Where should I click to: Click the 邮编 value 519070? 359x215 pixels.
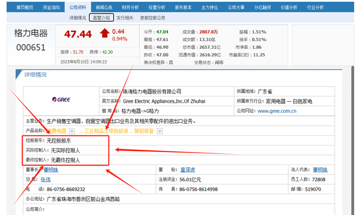pos(313,189)
